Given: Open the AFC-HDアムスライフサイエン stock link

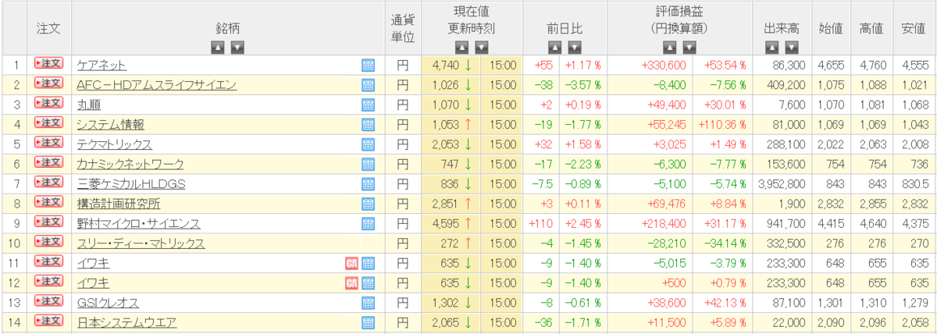Looking at the screenshot, I should tap(156, 85).
